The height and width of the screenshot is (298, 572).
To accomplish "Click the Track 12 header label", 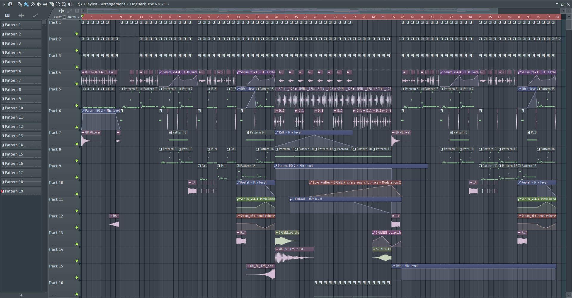I will (x=56, y=216).
